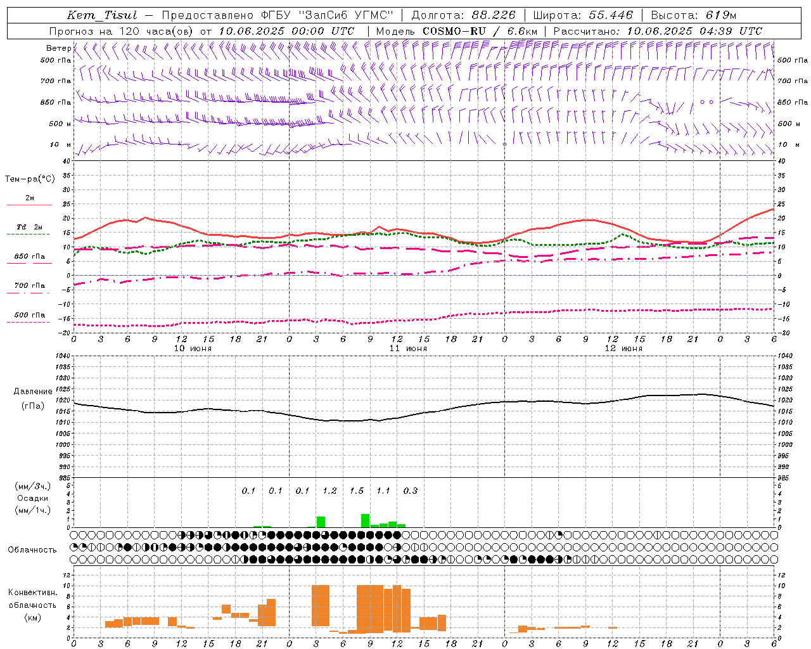Viewport: 811px width, 649px height.
Task: Select the (мм/3ч.) precipitation unit label
Action: (33, 486)
